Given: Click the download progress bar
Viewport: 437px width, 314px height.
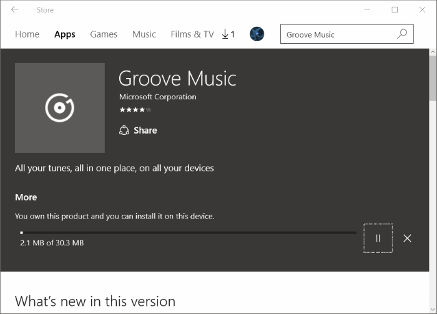Looking at the screenshot, I should pyautogui.click(x=189, y=232).
